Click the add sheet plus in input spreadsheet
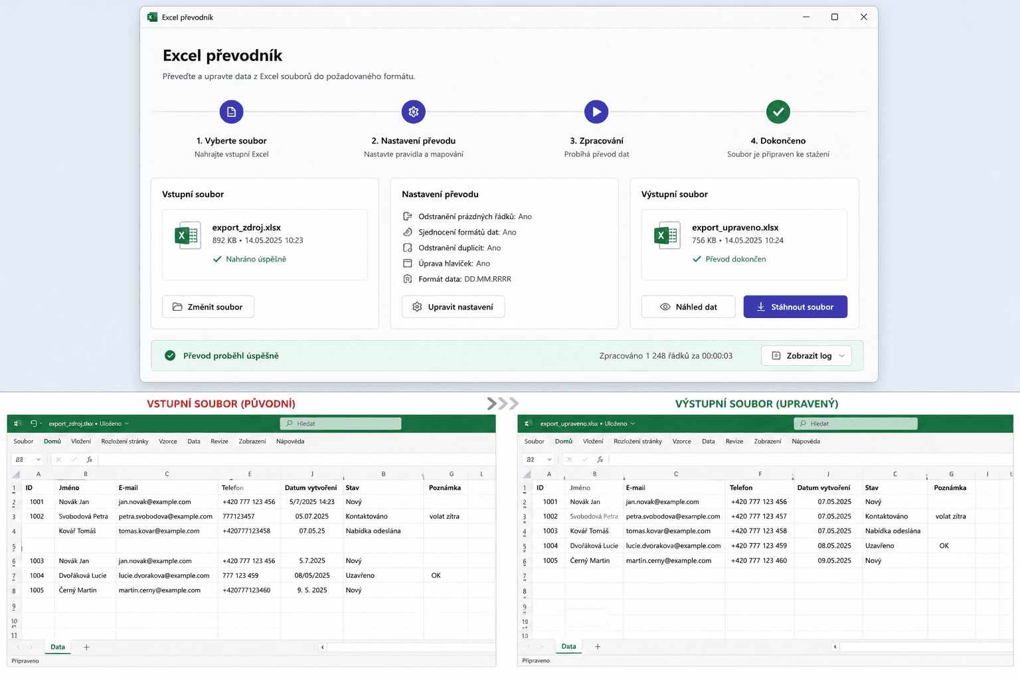Screen dimensions: 1020x680 click(86, 647)
